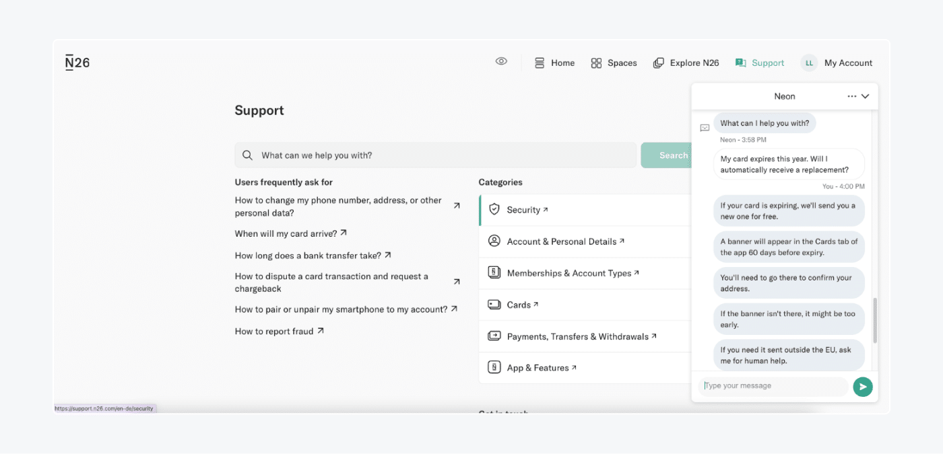The height and width of the screenshot is (454, 943).
Task: Send the chat message with the green button
Action: (863, 387)
